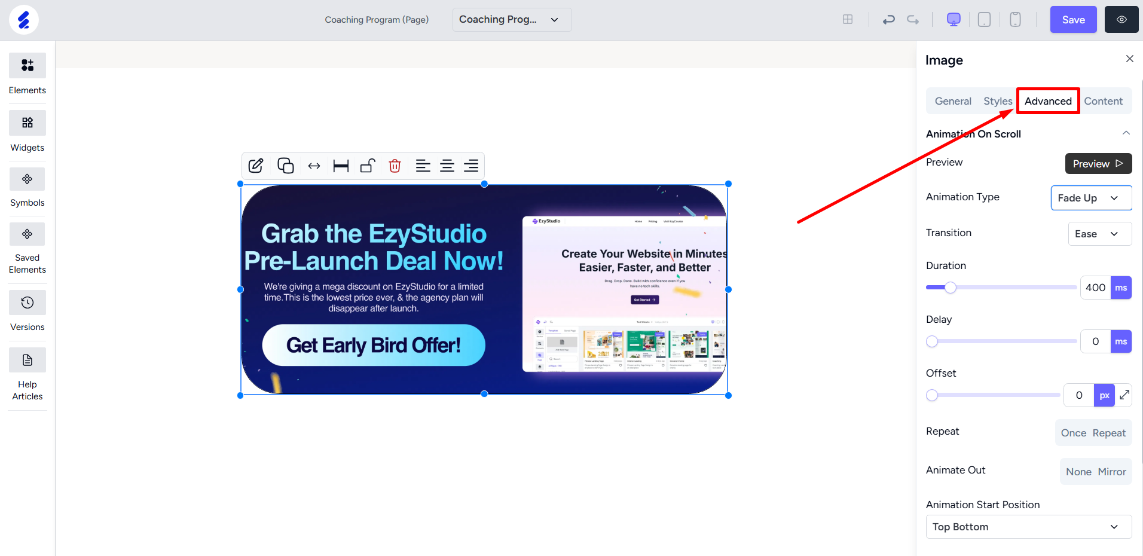Click the px unit button beside Offset
The height and width of the screenshot is (556, 1143).
[x=1104, y=395]
